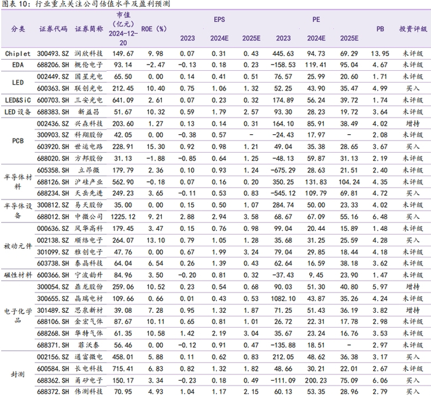Click market value '458.01' of 通富微电
This screenshot has width=431, height=396.
123,357
